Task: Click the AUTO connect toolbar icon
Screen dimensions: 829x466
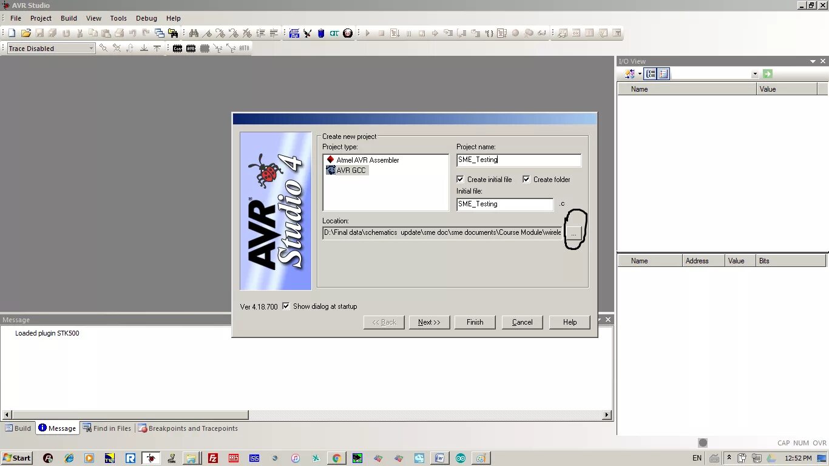Action: 244,49
